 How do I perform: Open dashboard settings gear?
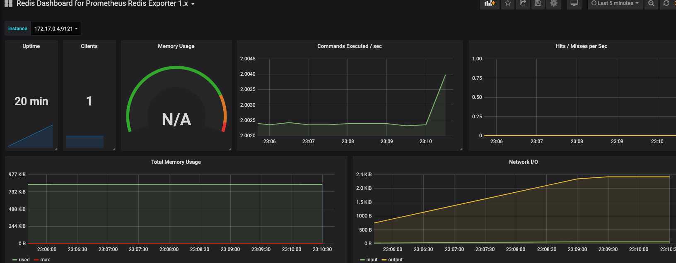tap(554, 4)
